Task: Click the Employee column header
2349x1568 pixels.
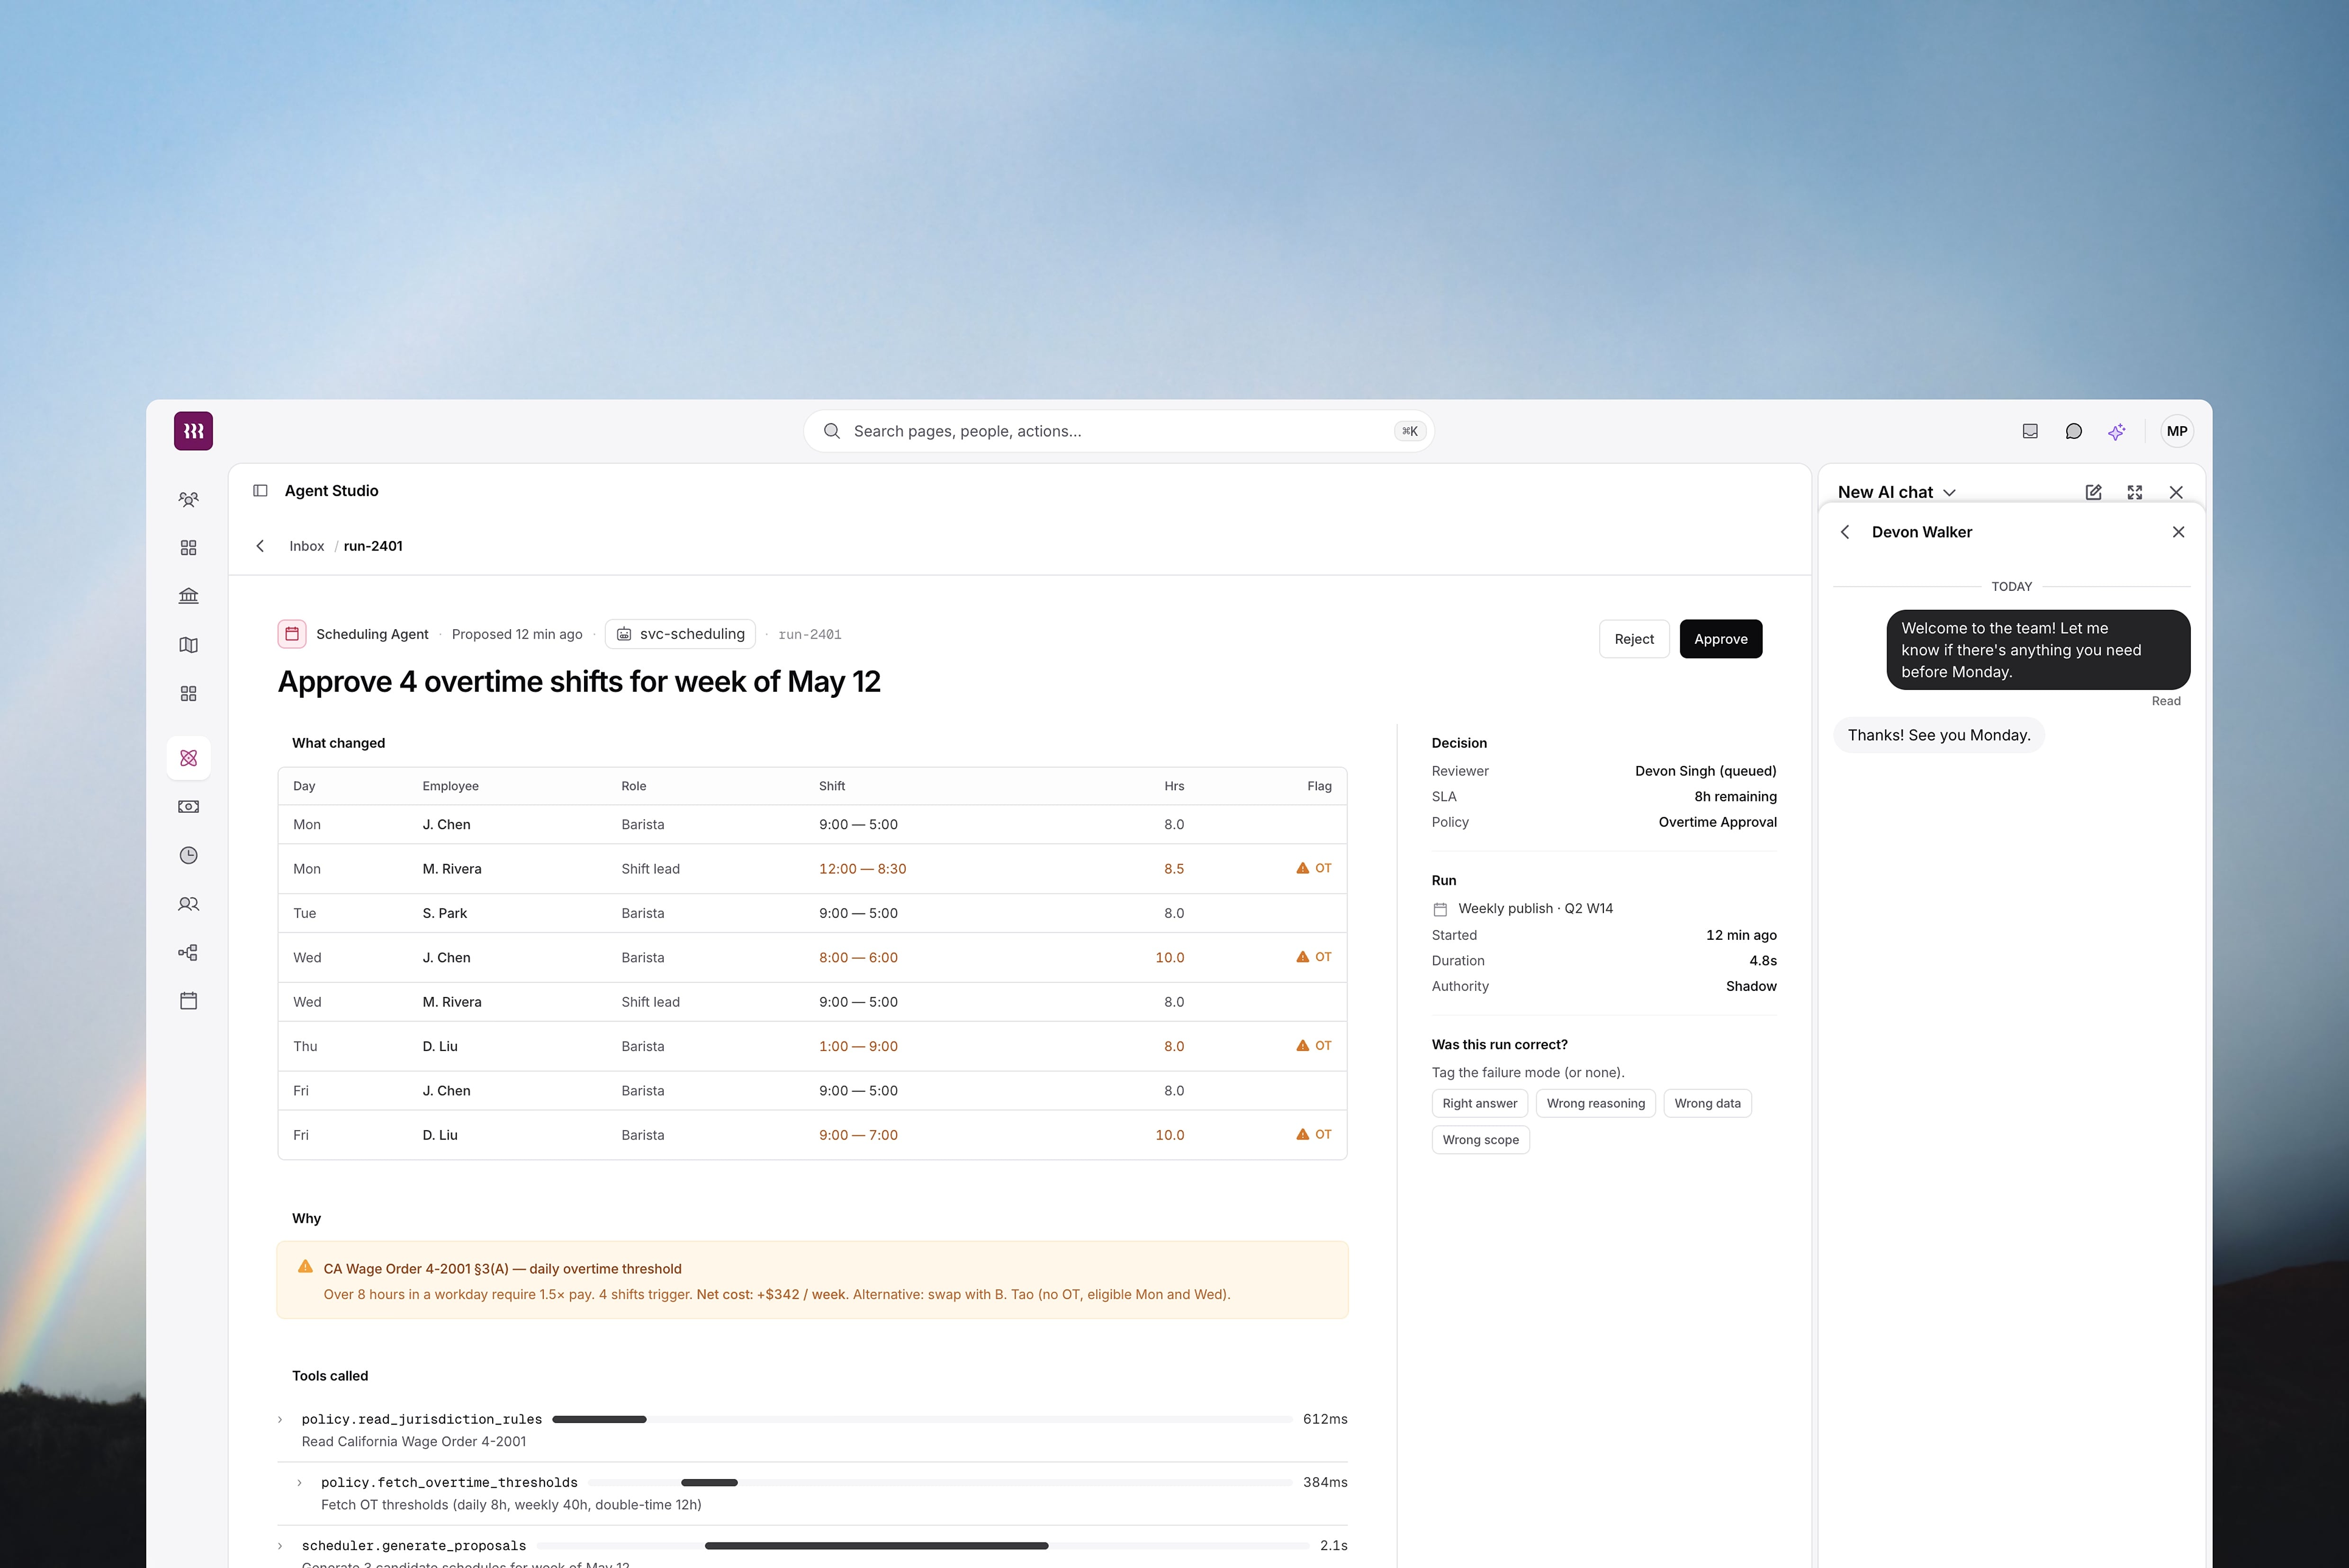Action: [x=450, y=786]
